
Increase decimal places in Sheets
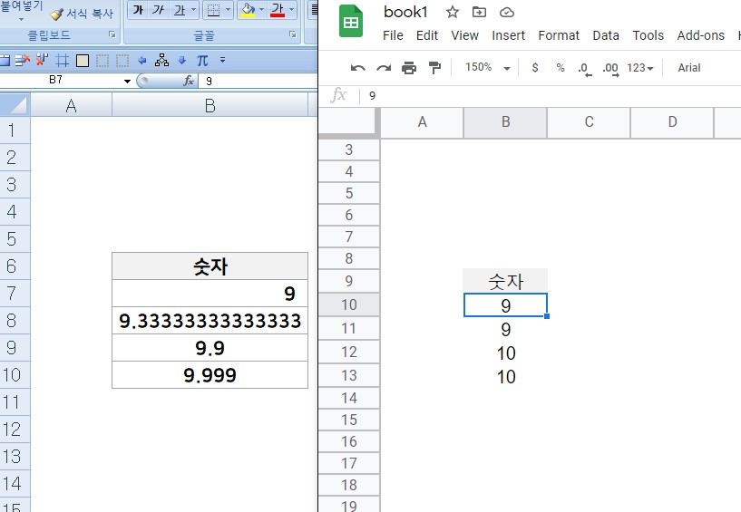610,69
